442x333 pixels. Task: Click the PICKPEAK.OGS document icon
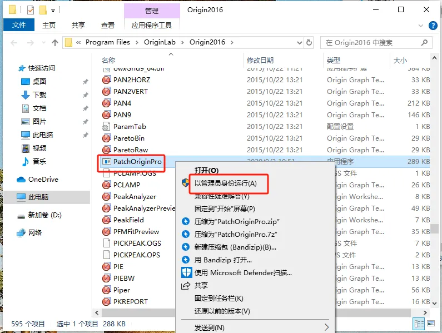[x=107, y=243]
